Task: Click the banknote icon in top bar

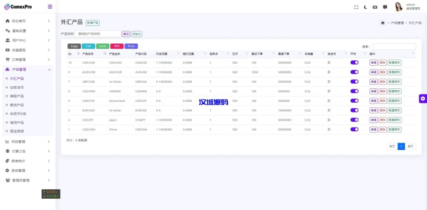Action: 375,7
